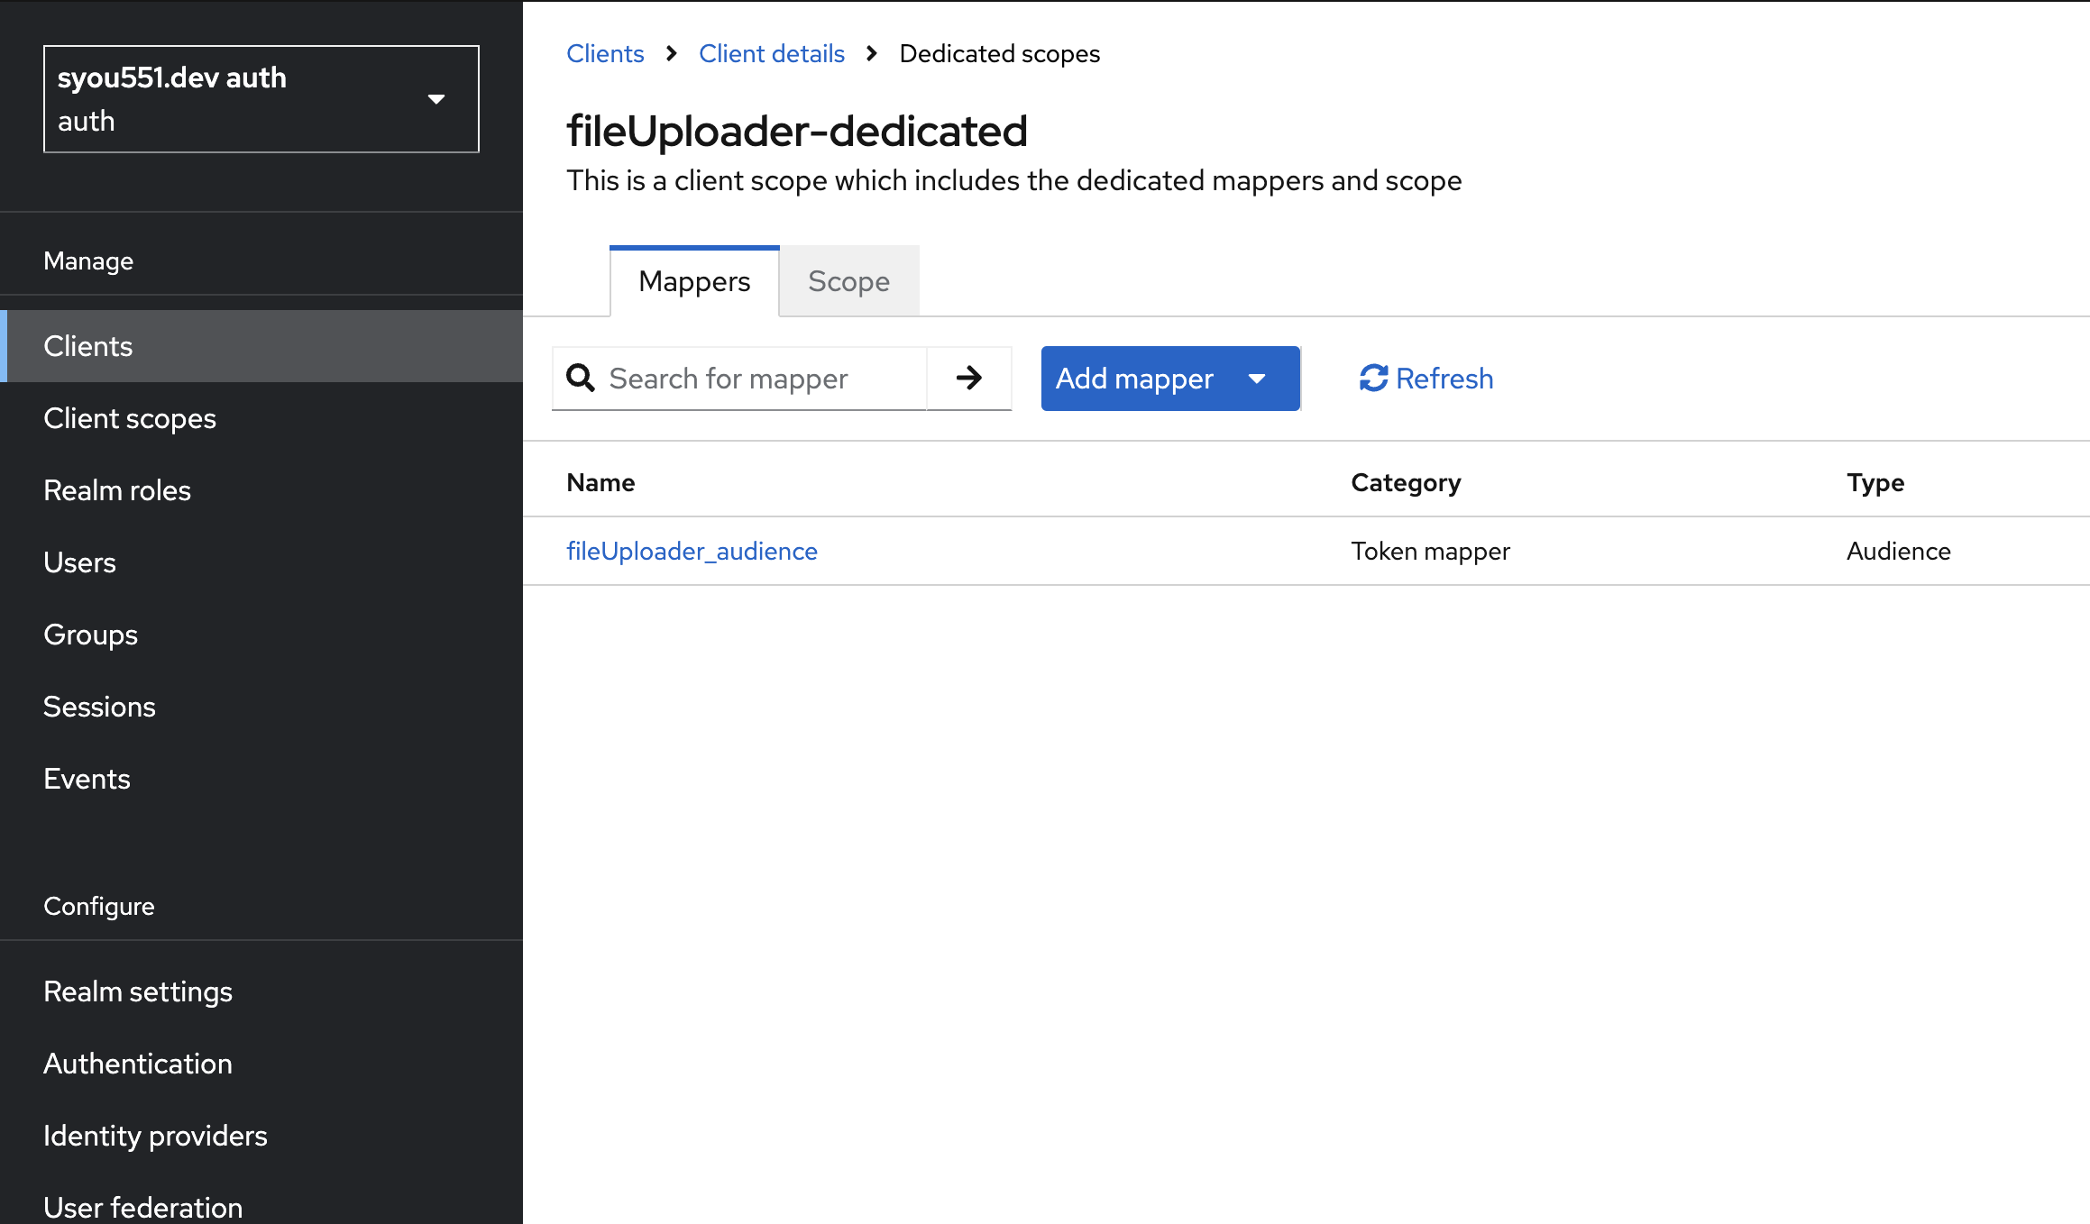Switch to the Scope tab
Viewport: 2090px width, 1224px height.
tap(848, 281)
